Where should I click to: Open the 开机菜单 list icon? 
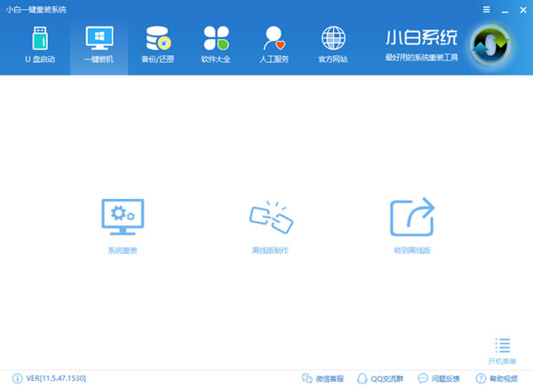(x=503, y=345)
